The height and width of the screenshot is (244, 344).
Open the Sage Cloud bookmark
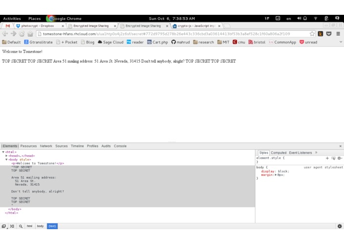[x=110, y=42]
